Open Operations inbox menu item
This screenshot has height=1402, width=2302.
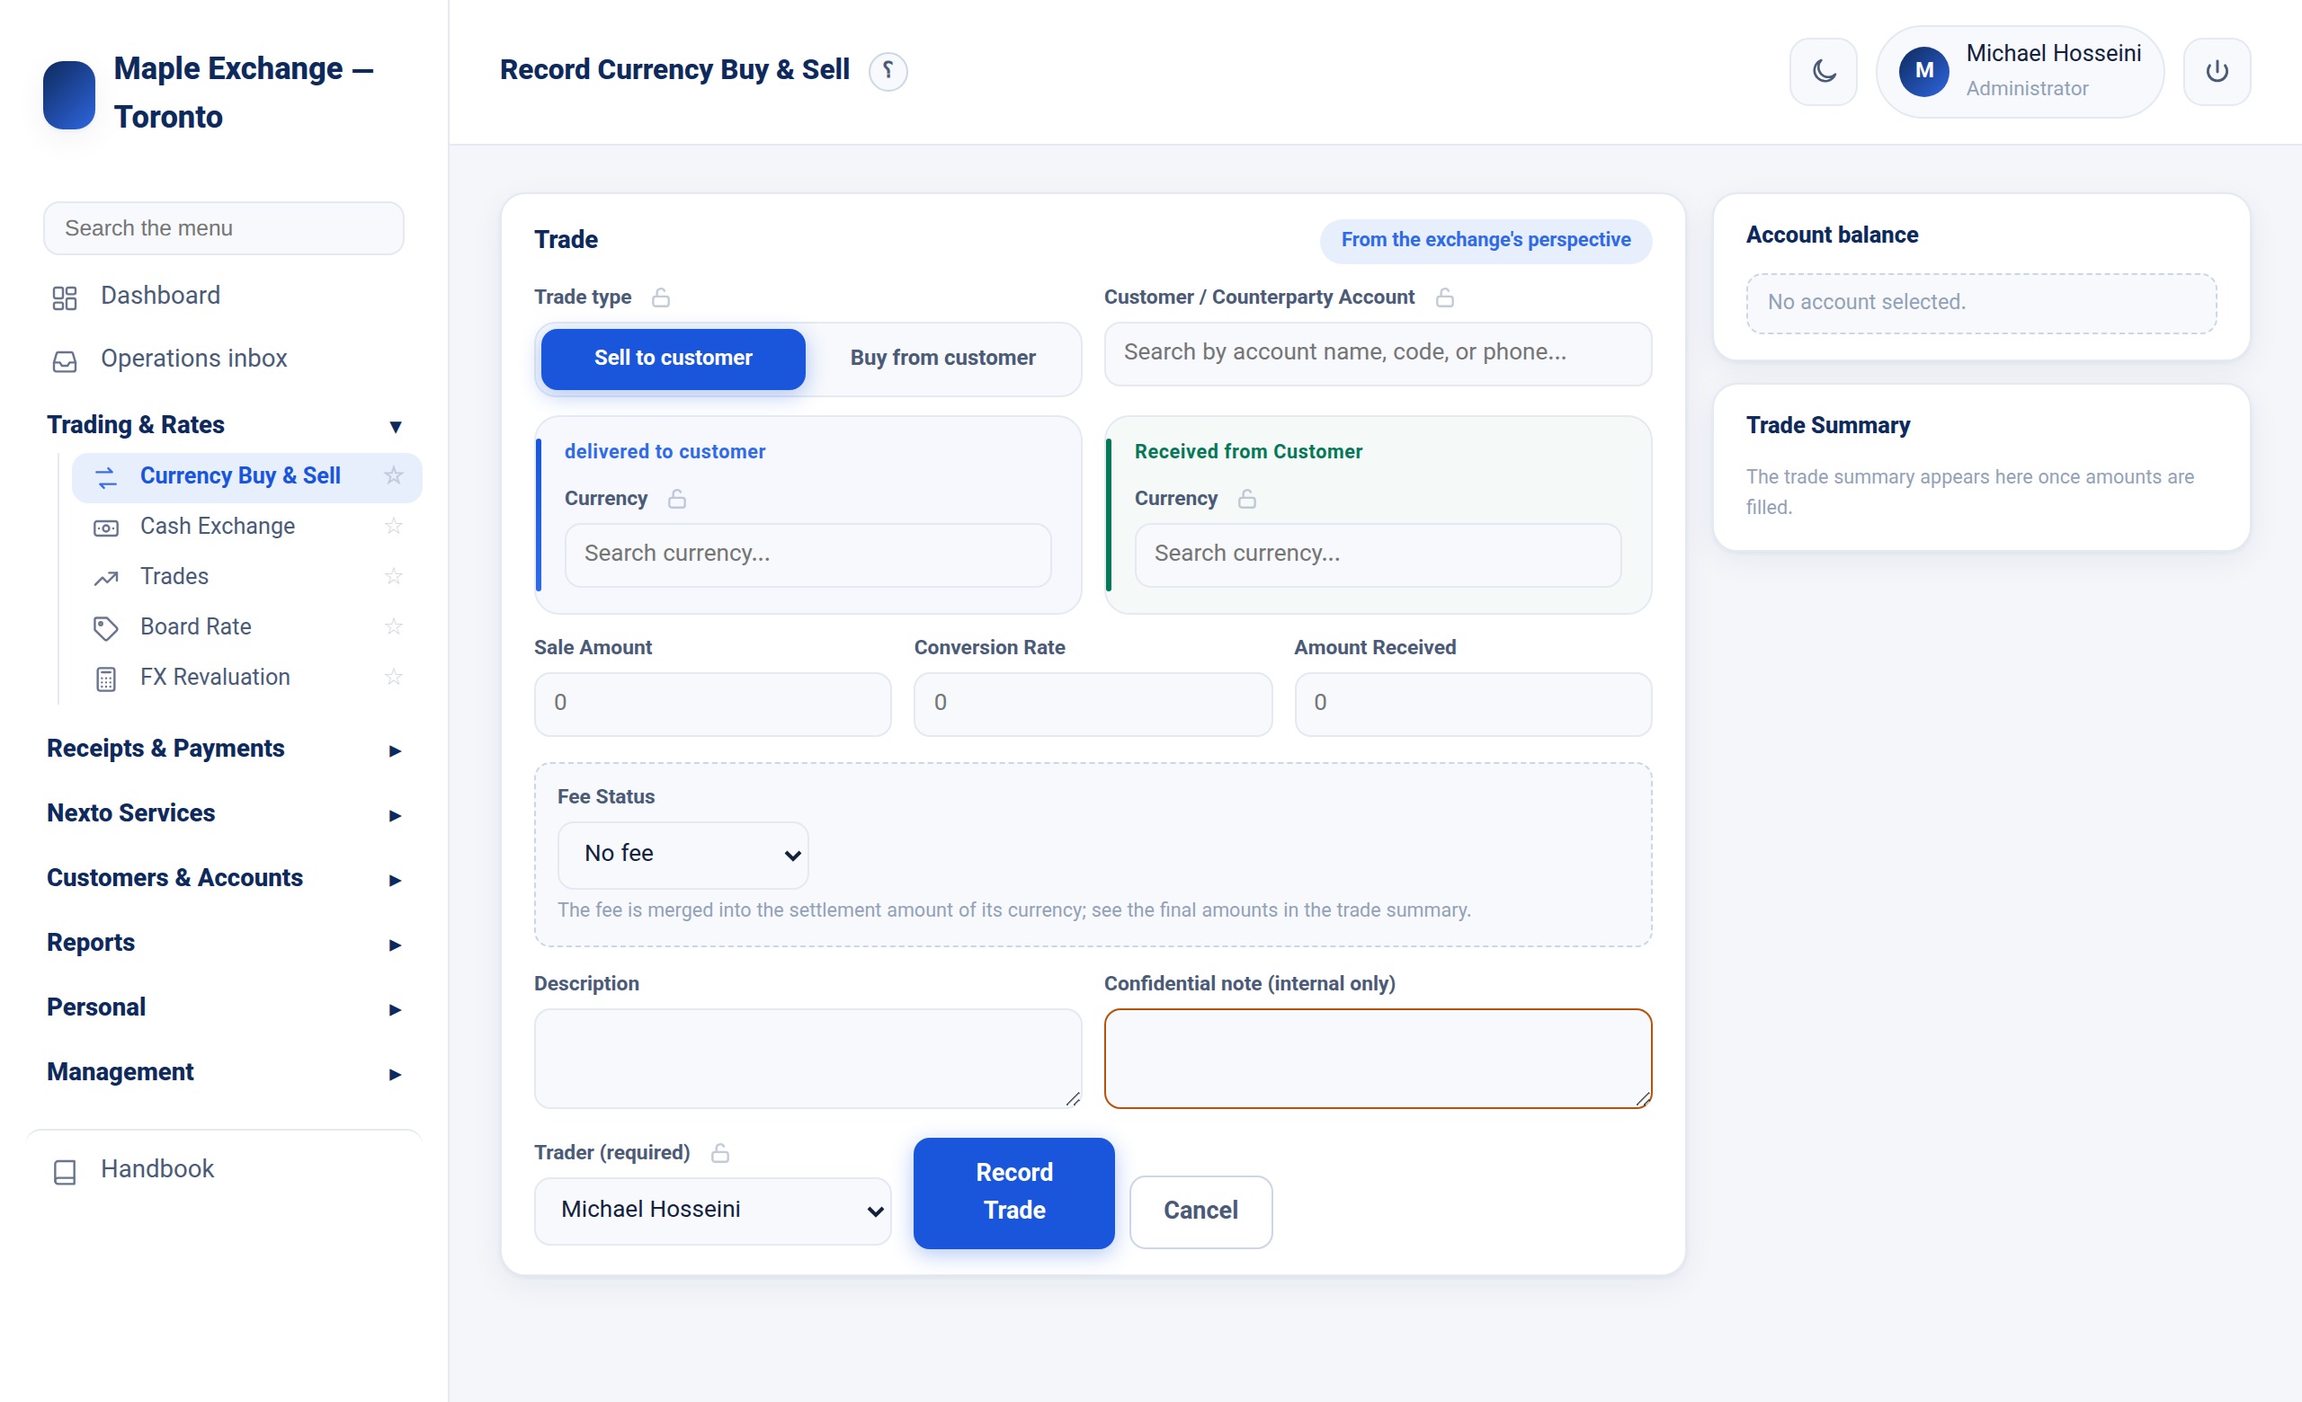tap(224, 359)
